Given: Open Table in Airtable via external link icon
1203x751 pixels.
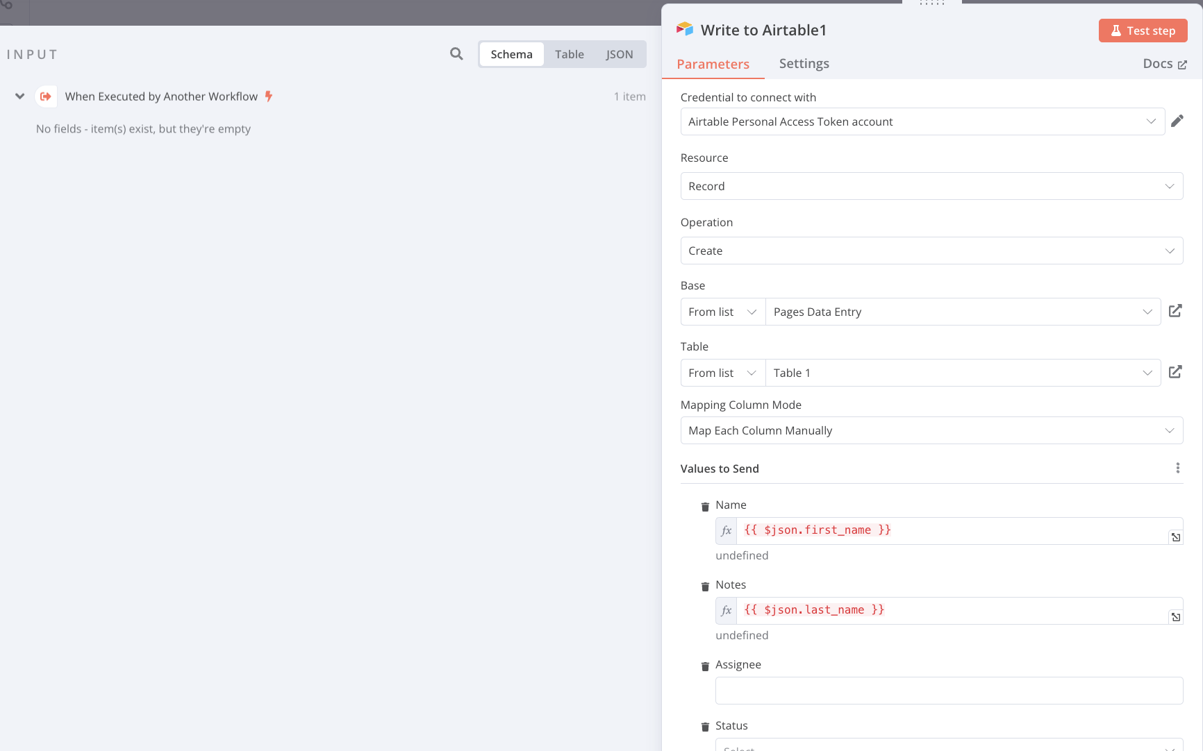Looking at the screenshot, I should click(1175, 372).
